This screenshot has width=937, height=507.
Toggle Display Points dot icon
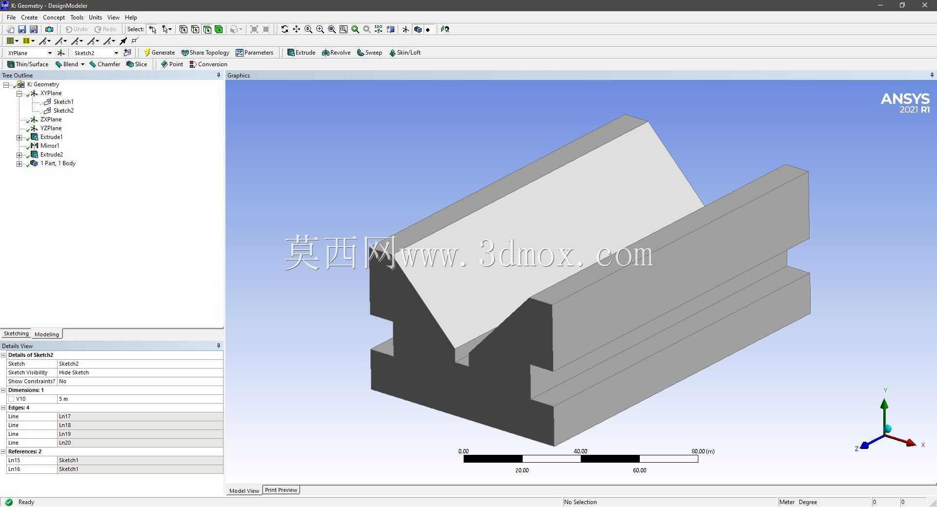click(x=428, y=29)
